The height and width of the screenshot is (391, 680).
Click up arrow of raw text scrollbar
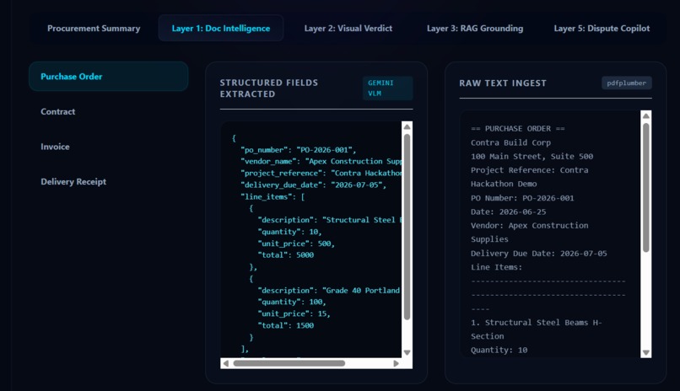[x=645, y=115]
